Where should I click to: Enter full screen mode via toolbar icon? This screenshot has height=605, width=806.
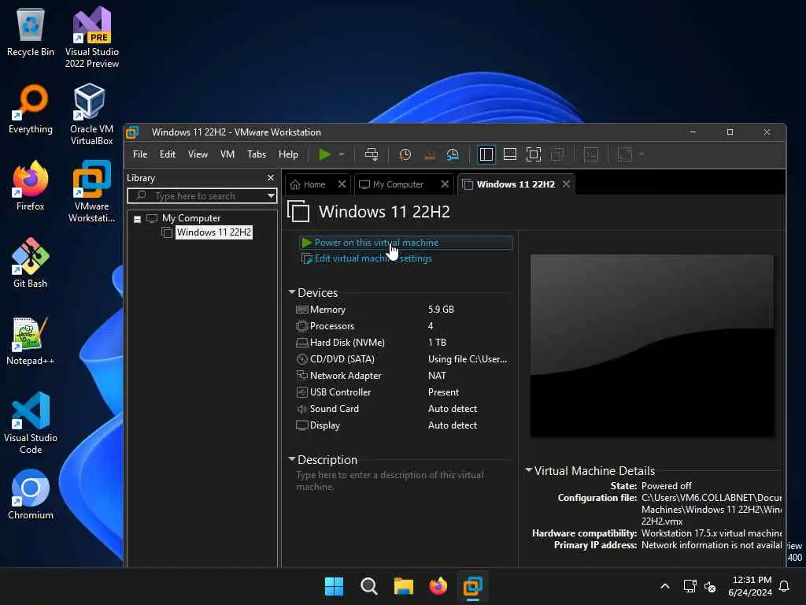(x=534, y=154)
